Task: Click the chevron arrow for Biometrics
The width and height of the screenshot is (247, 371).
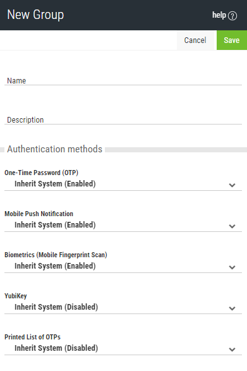Action: click(232, 267)
